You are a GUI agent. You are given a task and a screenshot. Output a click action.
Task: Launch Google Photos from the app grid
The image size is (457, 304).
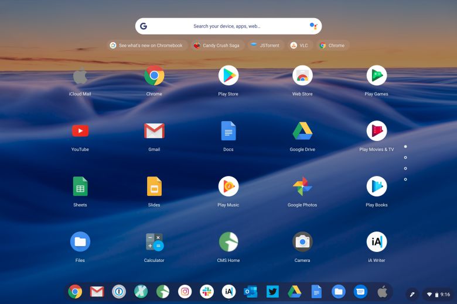[302, 186]
